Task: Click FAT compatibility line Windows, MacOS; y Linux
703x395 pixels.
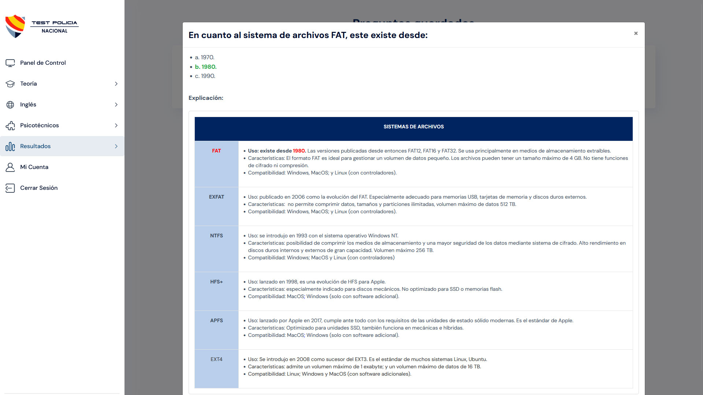Action: click(322, 173)
